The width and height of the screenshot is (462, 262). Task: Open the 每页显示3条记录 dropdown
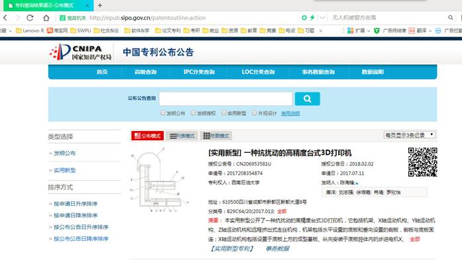(410, 135)
